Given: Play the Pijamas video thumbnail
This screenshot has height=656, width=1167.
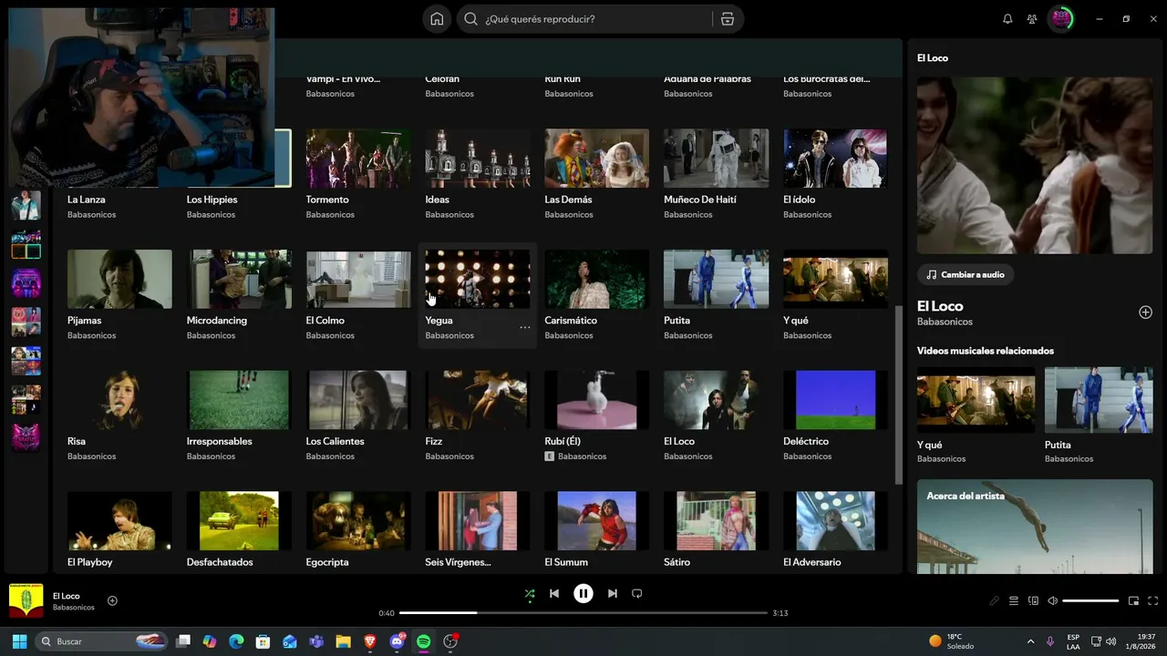Looking at the screenshot, I should coord(119,279).
